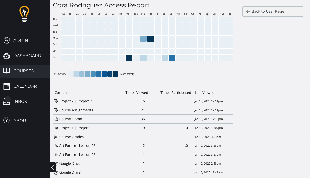Click the Course Assignments view count 21
This screenshot has height=178, width=310.
pyautogui.click(x=143, y=110)
